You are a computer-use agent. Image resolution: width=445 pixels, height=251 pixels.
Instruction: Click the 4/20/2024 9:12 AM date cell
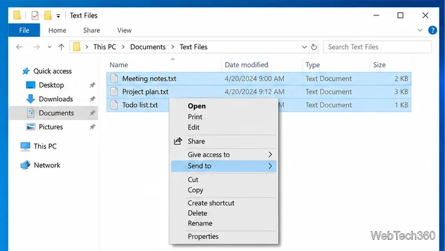254,92
